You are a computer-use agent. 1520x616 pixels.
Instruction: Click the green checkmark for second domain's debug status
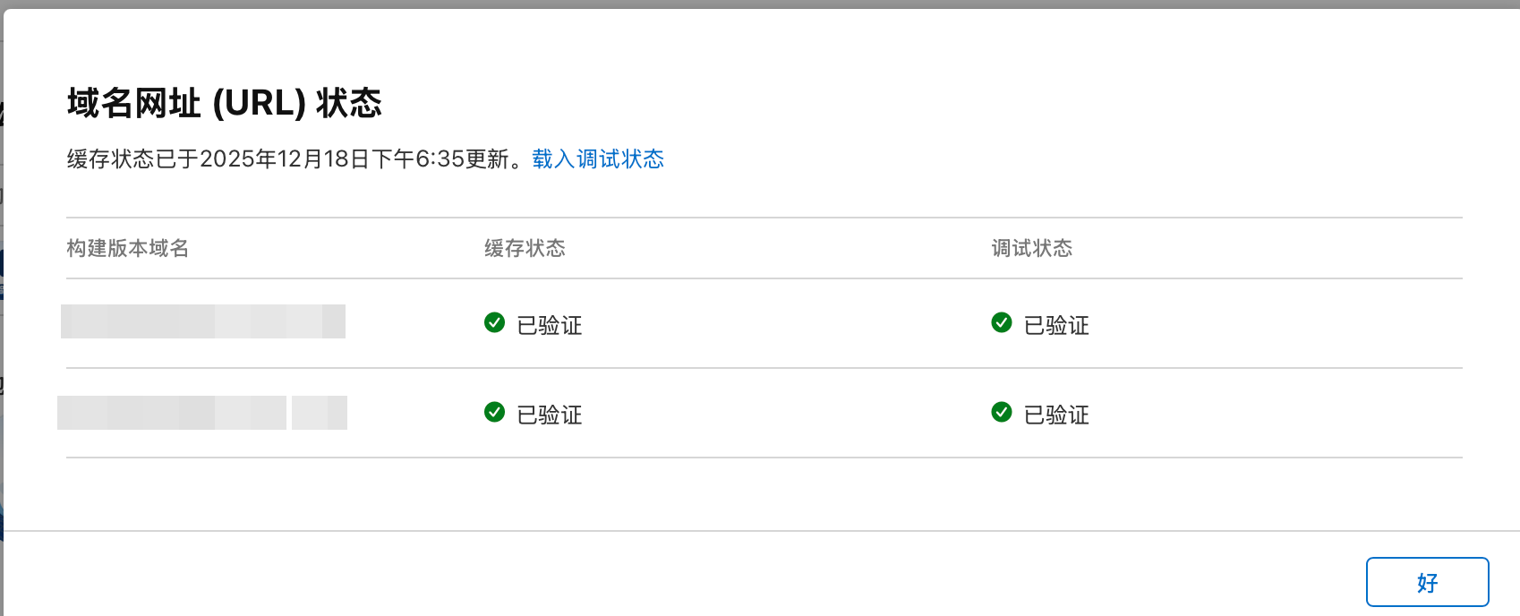click(1002, 412)
